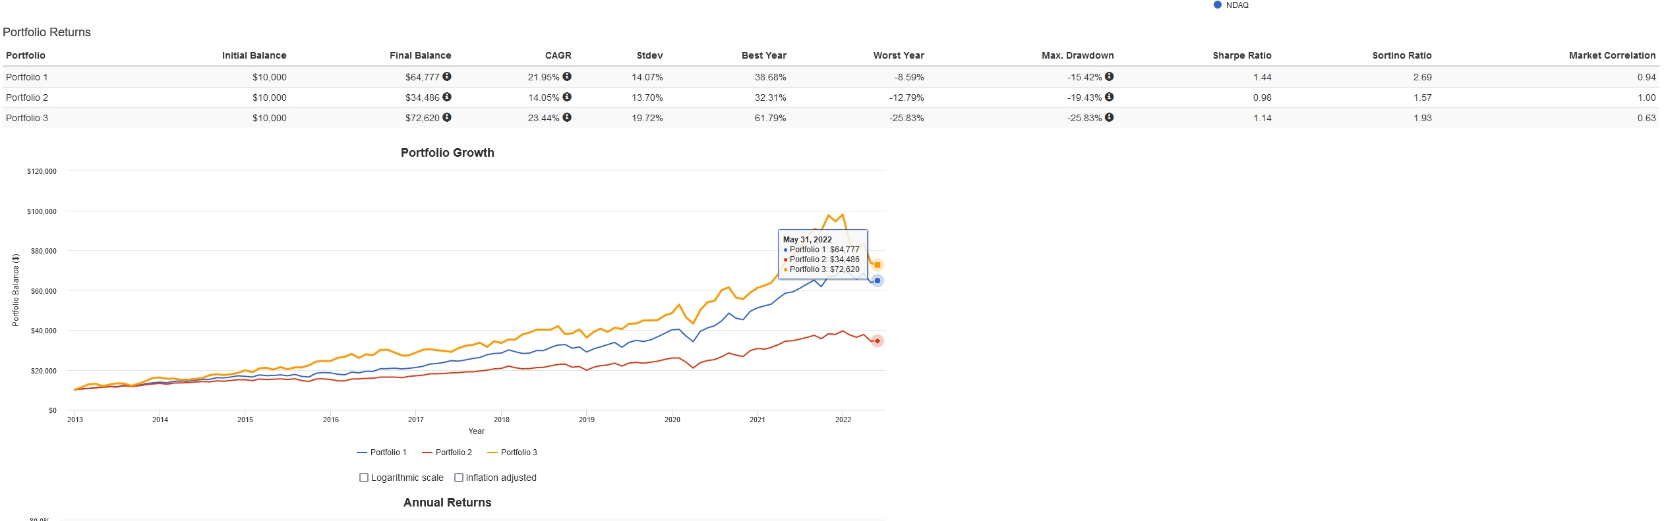Click the NDAQ legend marker
The width and height of the screenshot is (1664, 521).
click(1218, 5)
